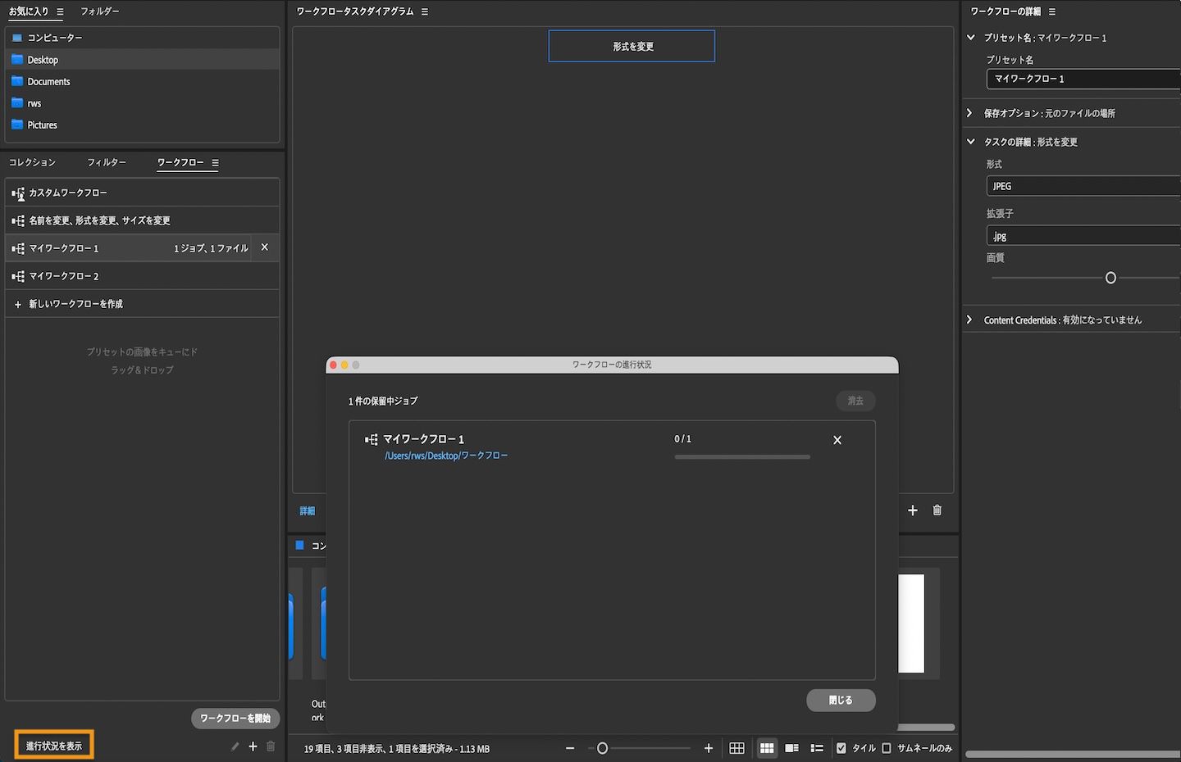Open the お気に入り panel menu icon
The height and width of the screenshot is (762, 1181).
[x=60, y=11]
